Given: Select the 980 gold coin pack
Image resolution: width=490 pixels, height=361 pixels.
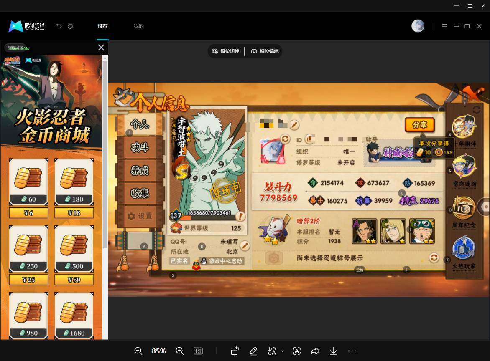Looking at the screenshot, I should tap(28, 316).
